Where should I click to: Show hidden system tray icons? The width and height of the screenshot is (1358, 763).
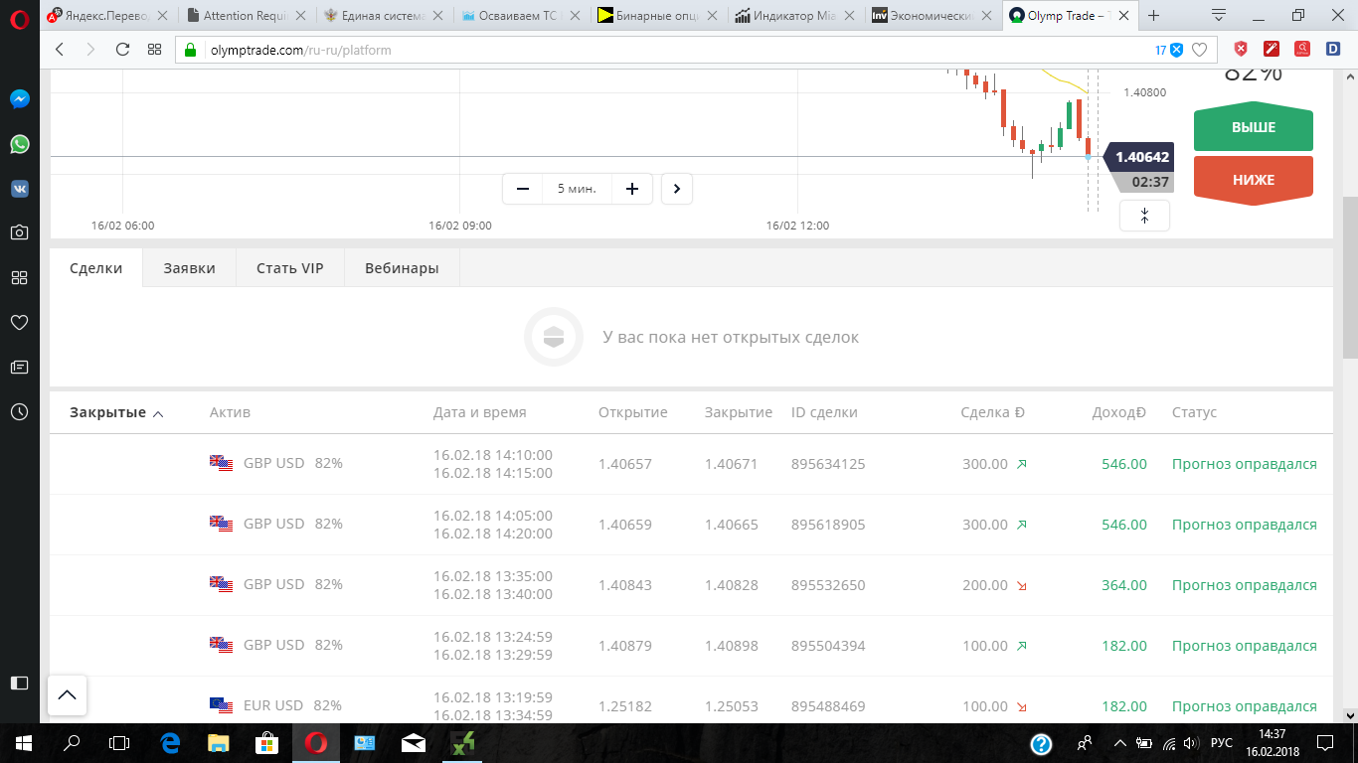point(1120,743)
